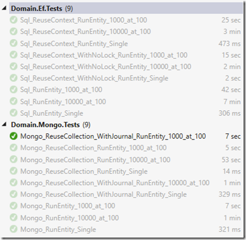This screenshot has height=240, width=246.
Task: Select test Sql_ReuseContext_WithNoLock_RunEntity_1000_at_100
Action: pyautogui.click(x=104, y=55)
